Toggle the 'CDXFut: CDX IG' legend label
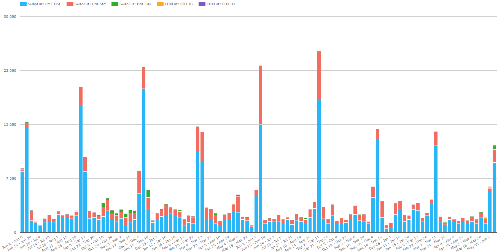The height and width of the screenshot is (252, 498). click(x=178, y=4)
